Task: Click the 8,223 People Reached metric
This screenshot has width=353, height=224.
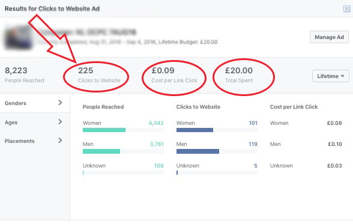Action: coord(24,75)
